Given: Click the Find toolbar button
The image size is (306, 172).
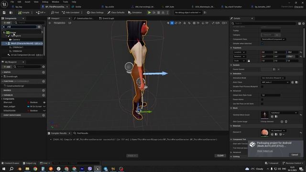Looking at the screenshot, I should click(55, 12).
